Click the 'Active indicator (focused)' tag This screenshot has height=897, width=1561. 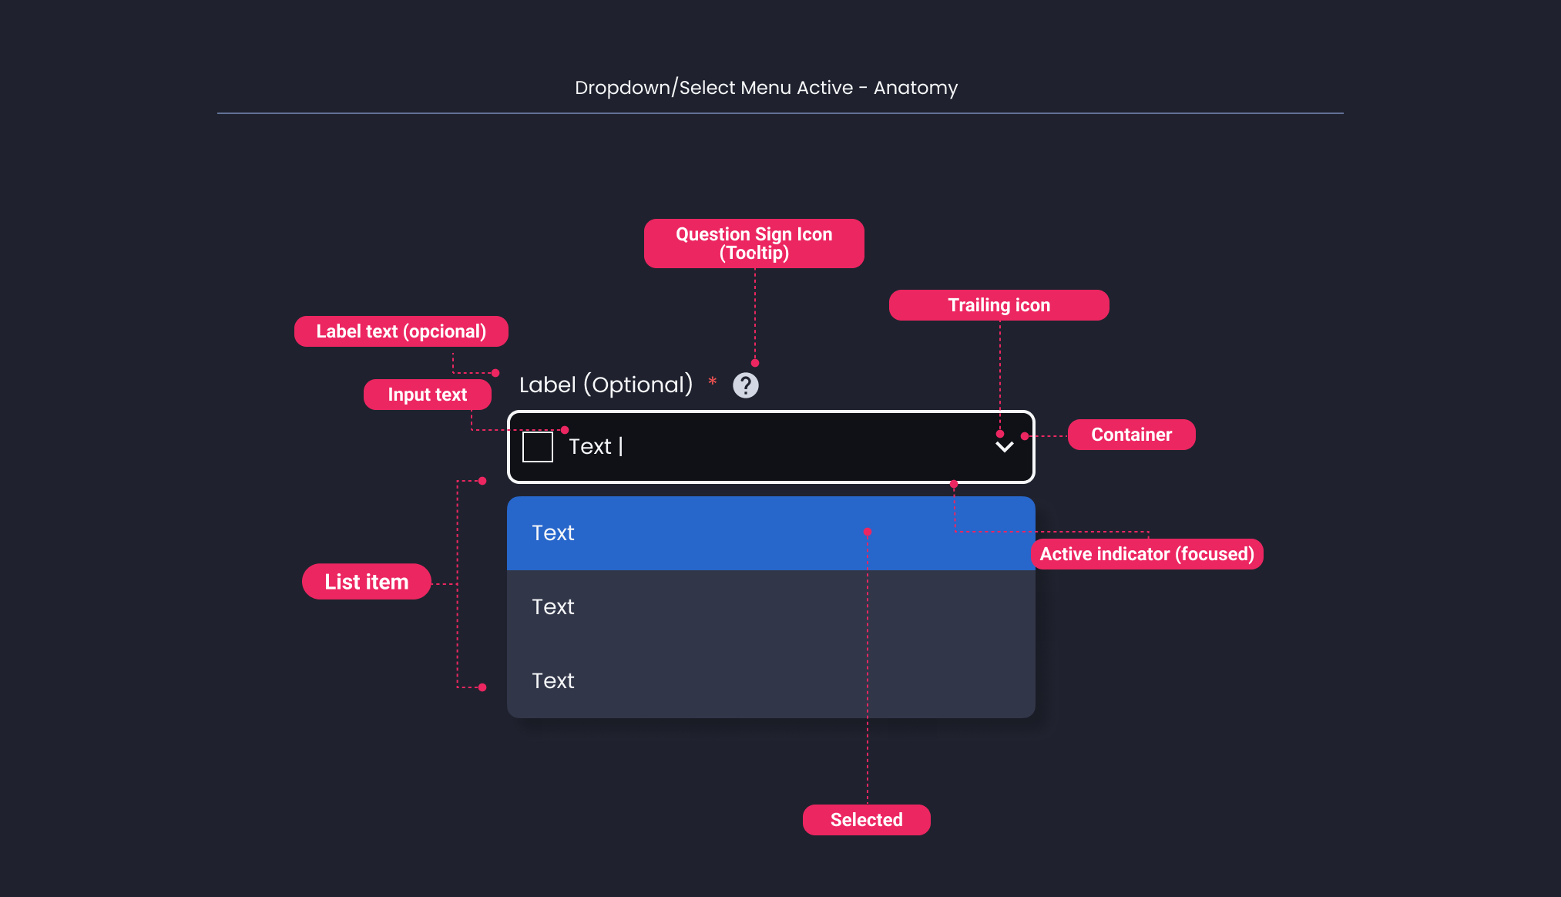(1147, 554)
